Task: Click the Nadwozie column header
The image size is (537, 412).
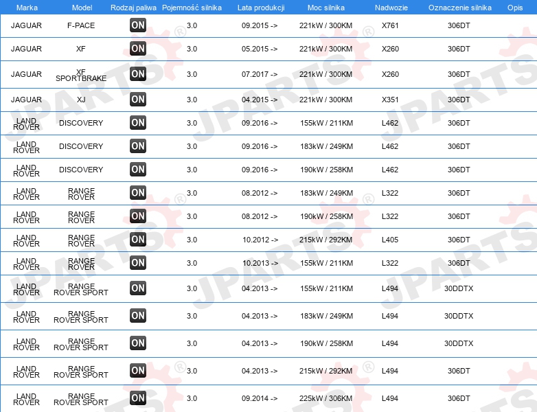Action: (x=391, y=8)
